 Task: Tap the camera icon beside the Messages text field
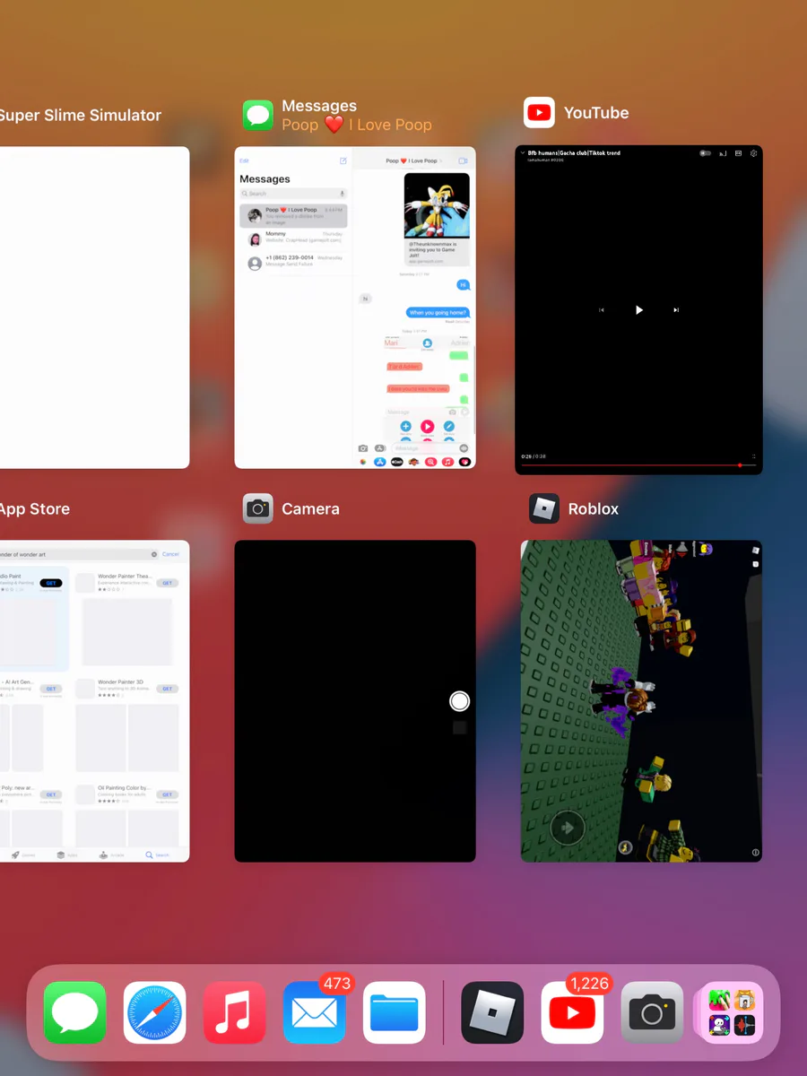click(x=363, y=448)
